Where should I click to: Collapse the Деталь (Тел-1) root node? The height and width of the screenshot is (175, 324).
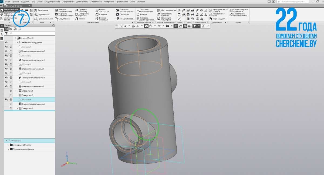tap(16, 38)
